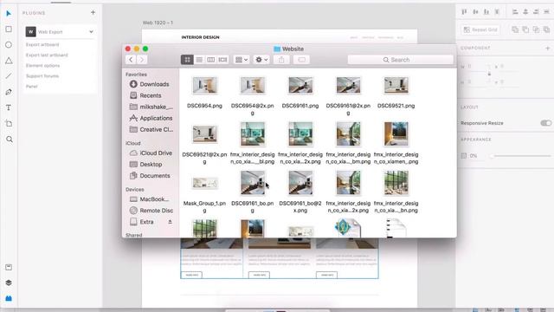Open iCloud Drive in sidebar

[150, 153]
